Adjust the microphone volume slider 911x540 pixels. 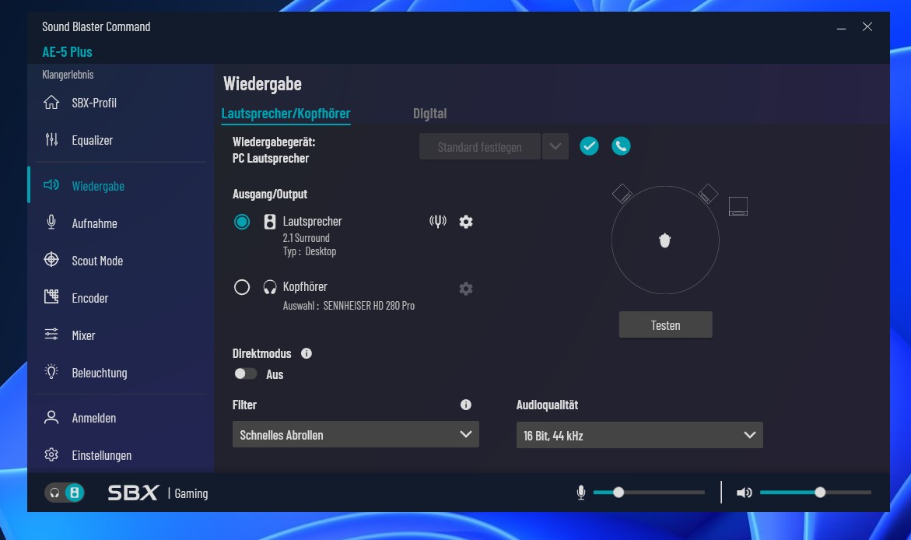[x=649, y=493]
